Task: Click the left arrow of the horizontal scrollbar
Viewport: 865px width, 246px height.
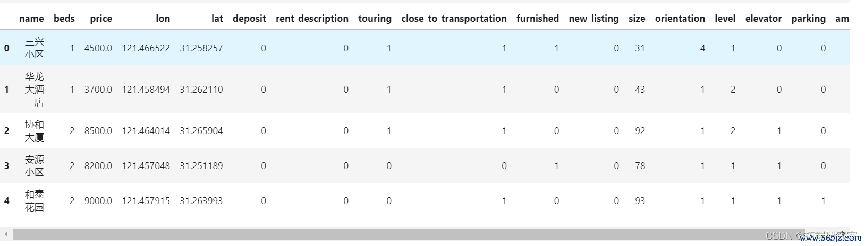Action: point(6,234)
